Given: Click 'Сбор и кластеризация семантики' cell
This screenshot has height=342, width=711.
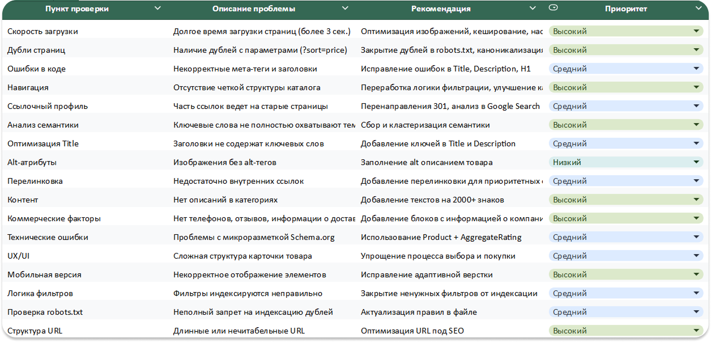Looking at the screenshot, I should [425, 125].
